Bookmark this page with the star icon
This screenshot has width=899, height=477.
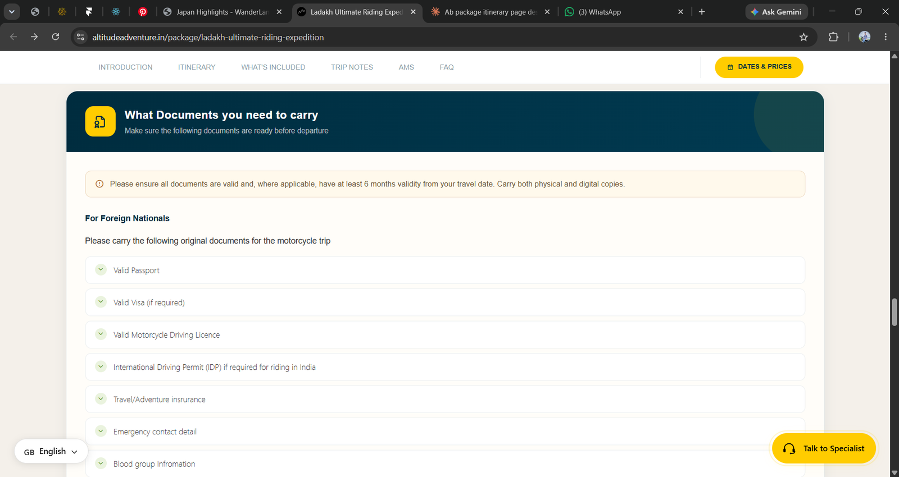[x=803, y=37]
